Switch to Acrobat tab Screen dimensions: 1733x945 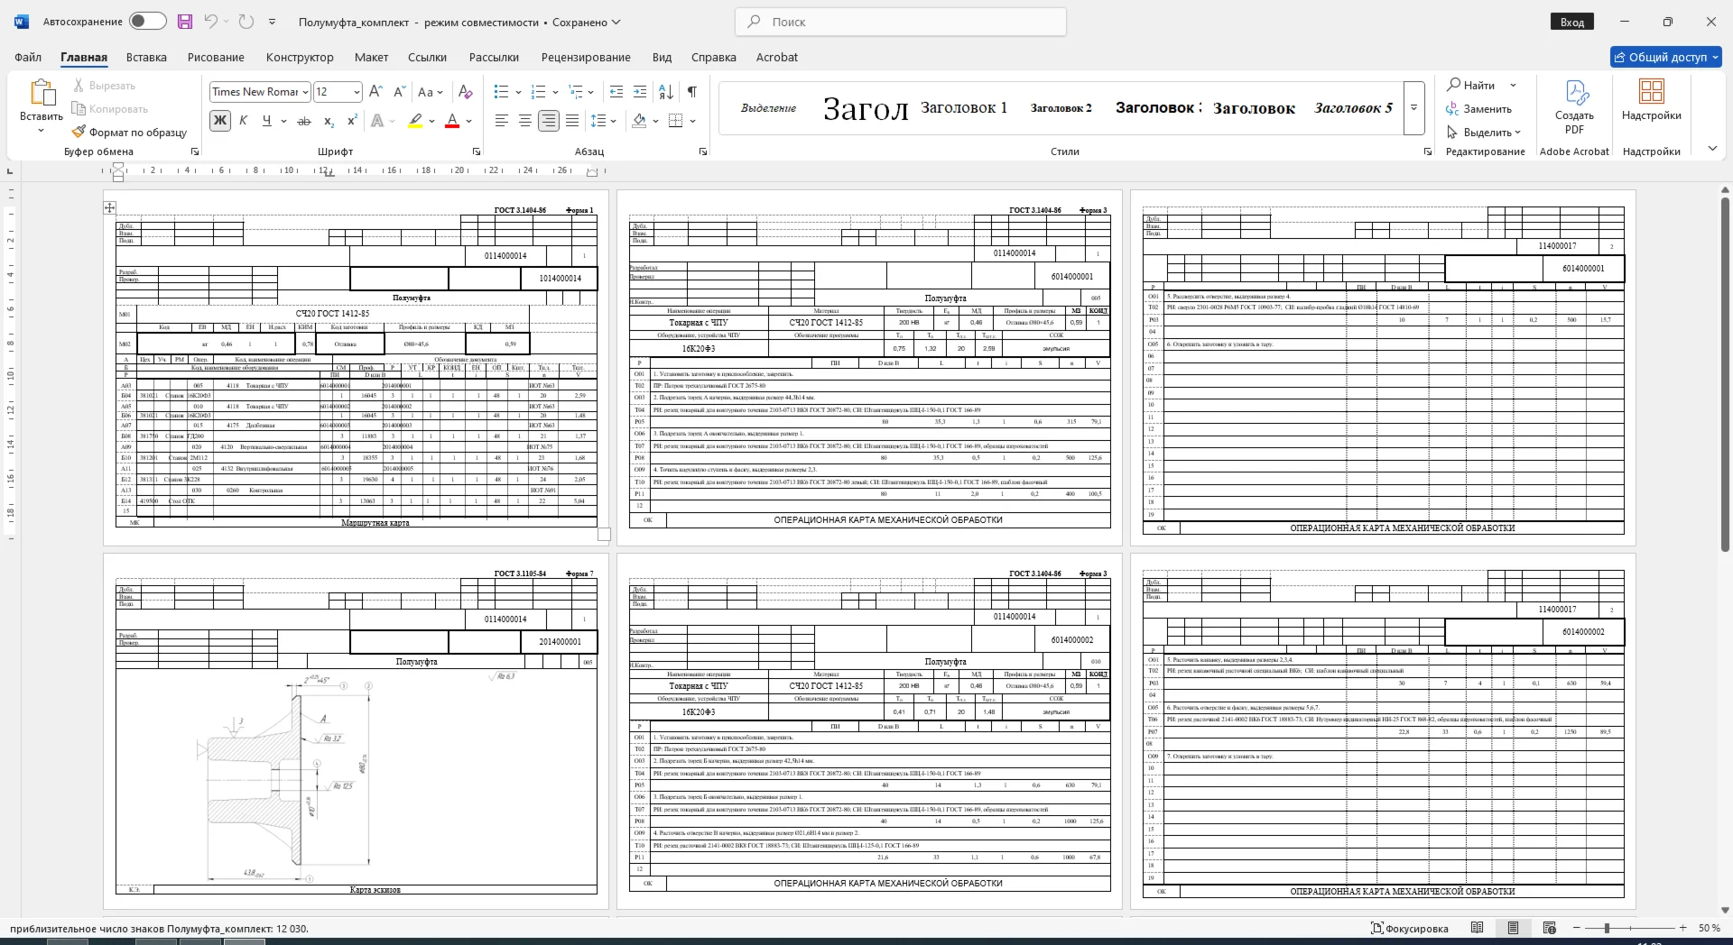click(777, 57)
